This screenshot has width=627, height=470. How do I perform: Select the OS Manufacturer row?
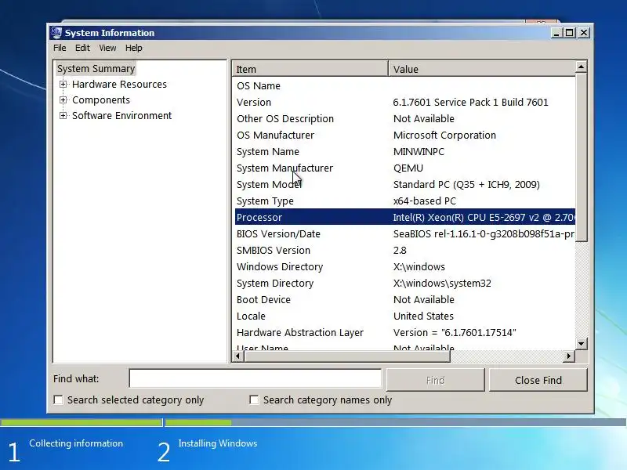click(405, 135)
